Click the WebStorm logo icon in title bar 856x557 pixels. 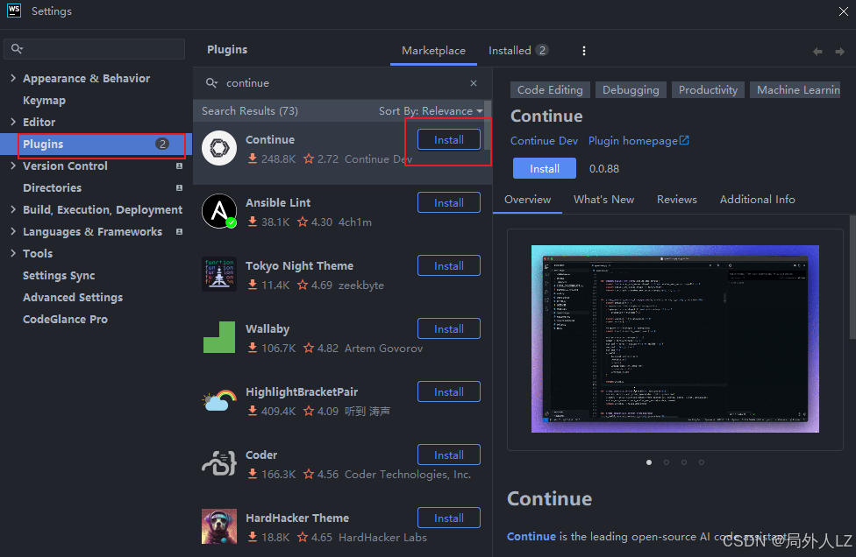[14, 11]
